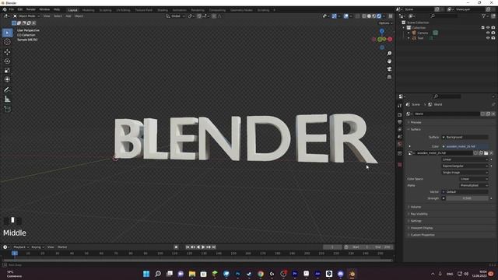Open the Single Image source dropdown
498x280 pixels.
point(465,173)
